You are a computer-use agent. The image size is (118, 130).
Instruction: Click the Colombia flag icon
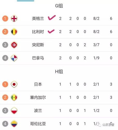point(14,124)
